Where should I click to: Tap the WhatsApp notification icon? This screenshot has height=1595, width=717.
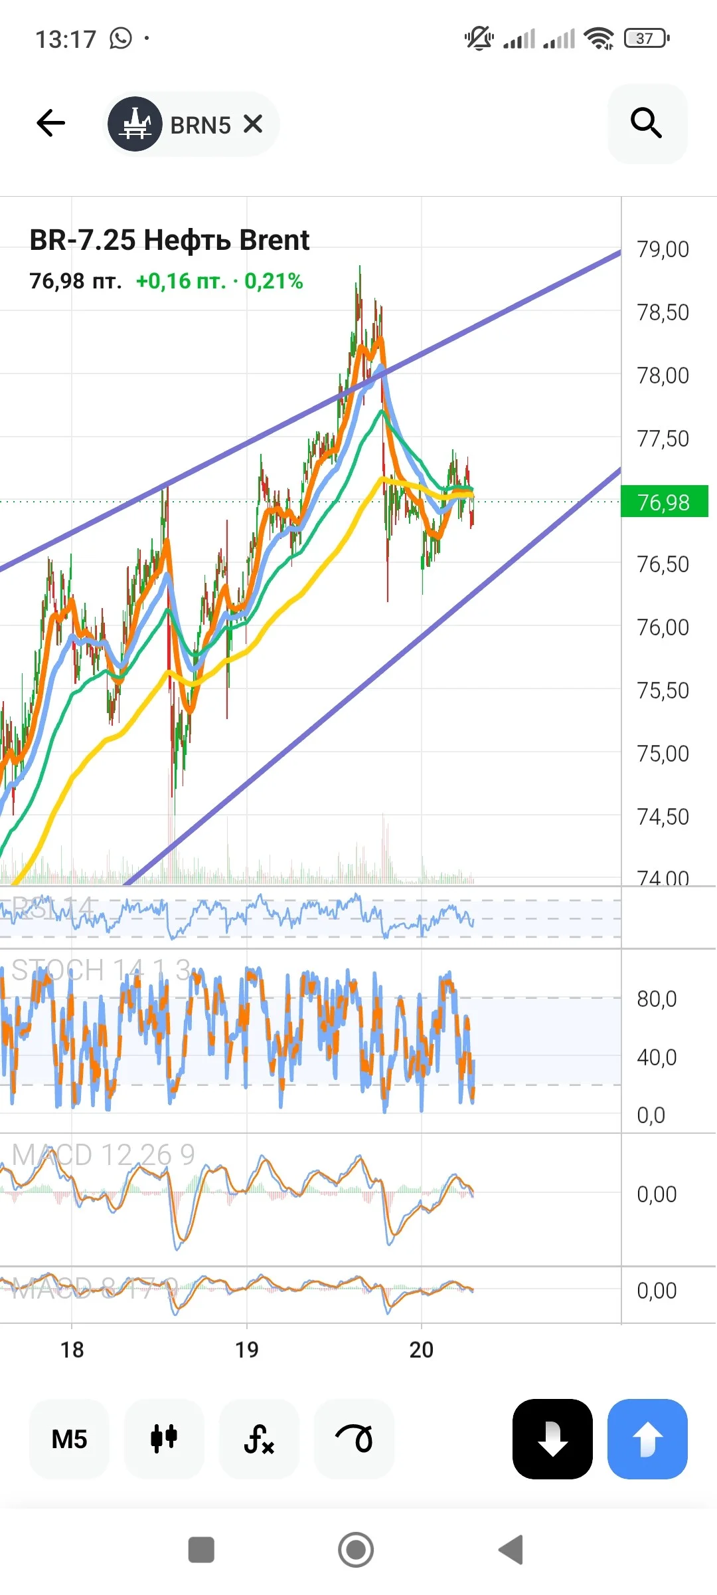tap(121, 39)
